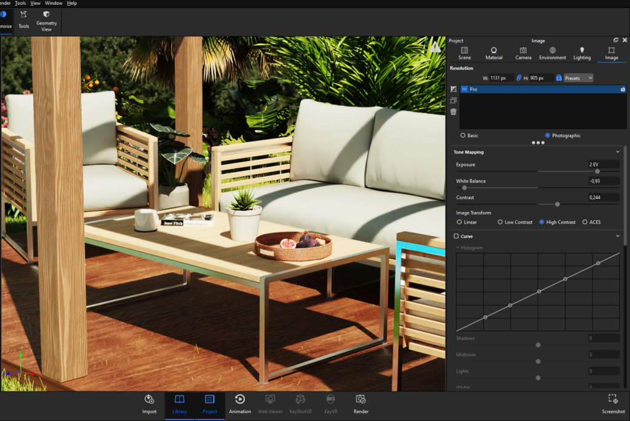Image resolution: width=630 pixels, height=421 pixels.
Task: Expand the Histogram section
Action: point(458,248)
